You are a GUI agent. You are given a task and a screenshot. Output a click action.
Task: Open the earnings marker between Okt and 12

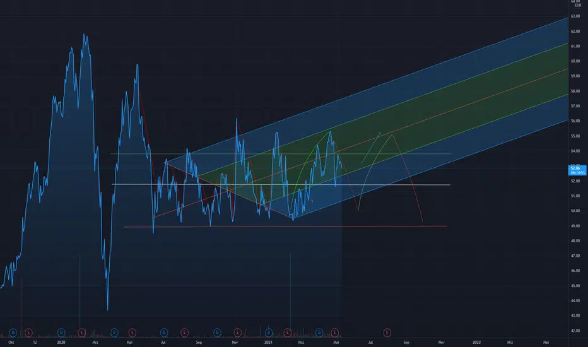[x=28, y=332]
